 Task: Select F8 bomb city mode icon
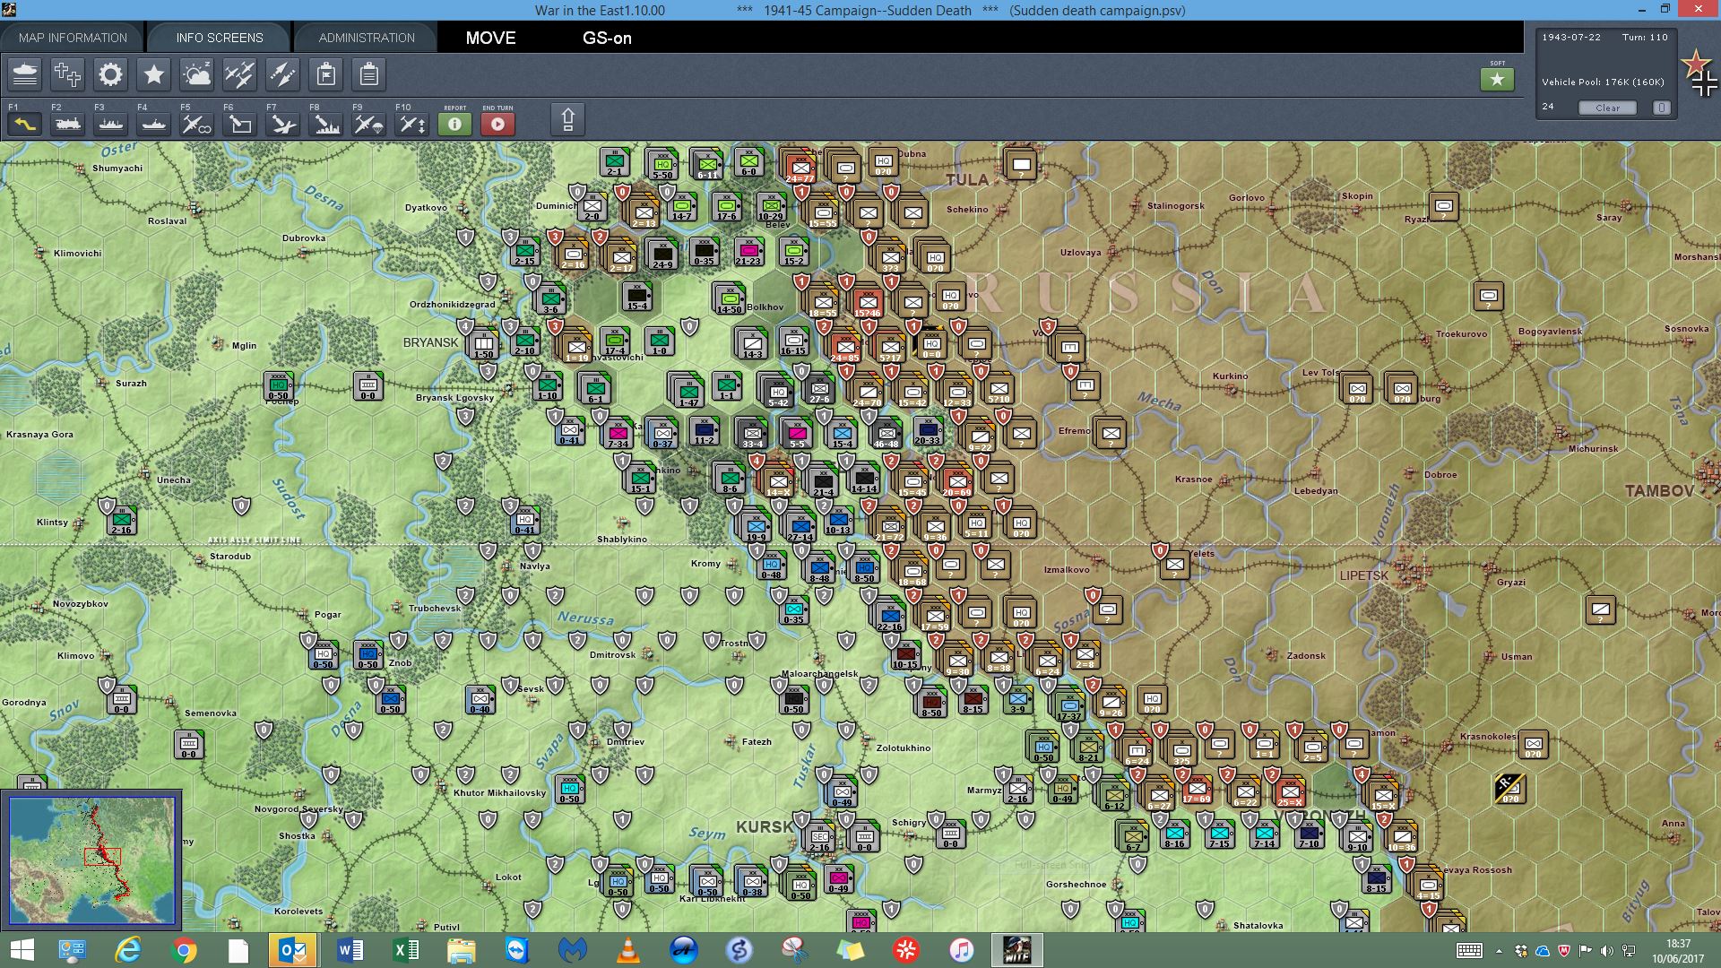[325, 124]
